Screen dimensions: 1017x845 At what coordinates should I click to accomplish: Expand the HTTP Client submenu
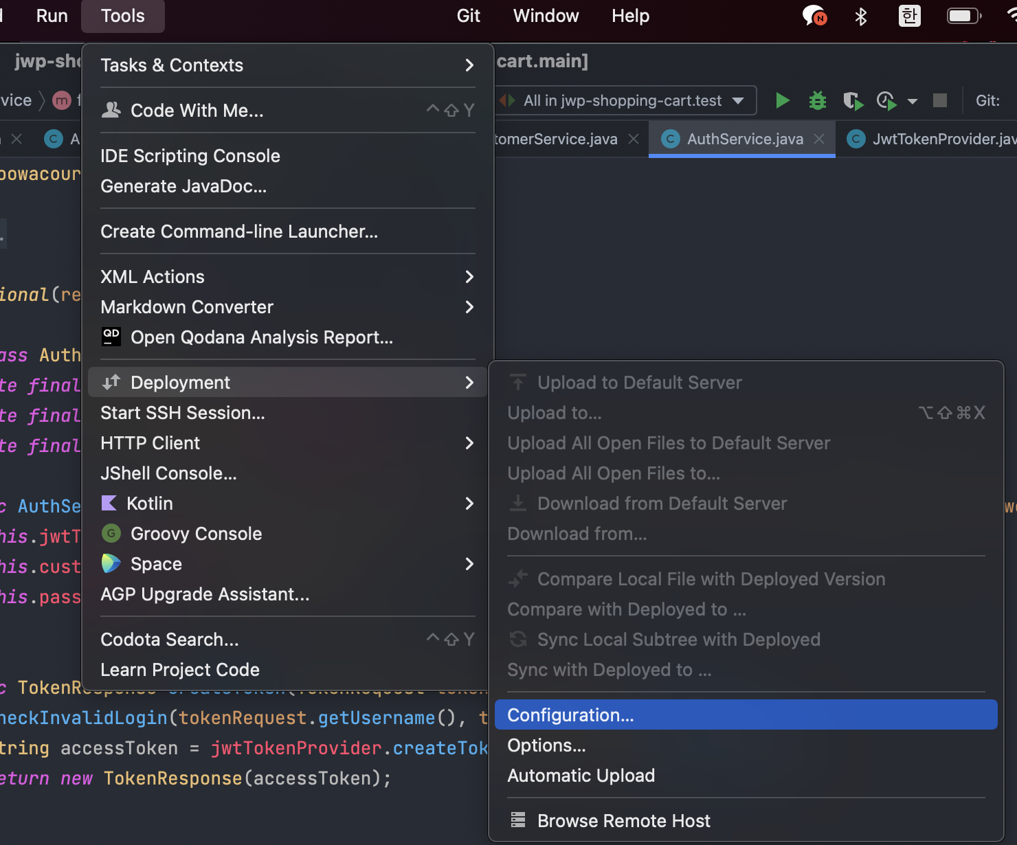(287, 443)
